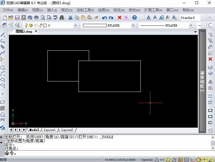The width and height of the screenshot is (215, 162).
Task: Expand the BYLAYER linetype dropdown
Action: 191,25
